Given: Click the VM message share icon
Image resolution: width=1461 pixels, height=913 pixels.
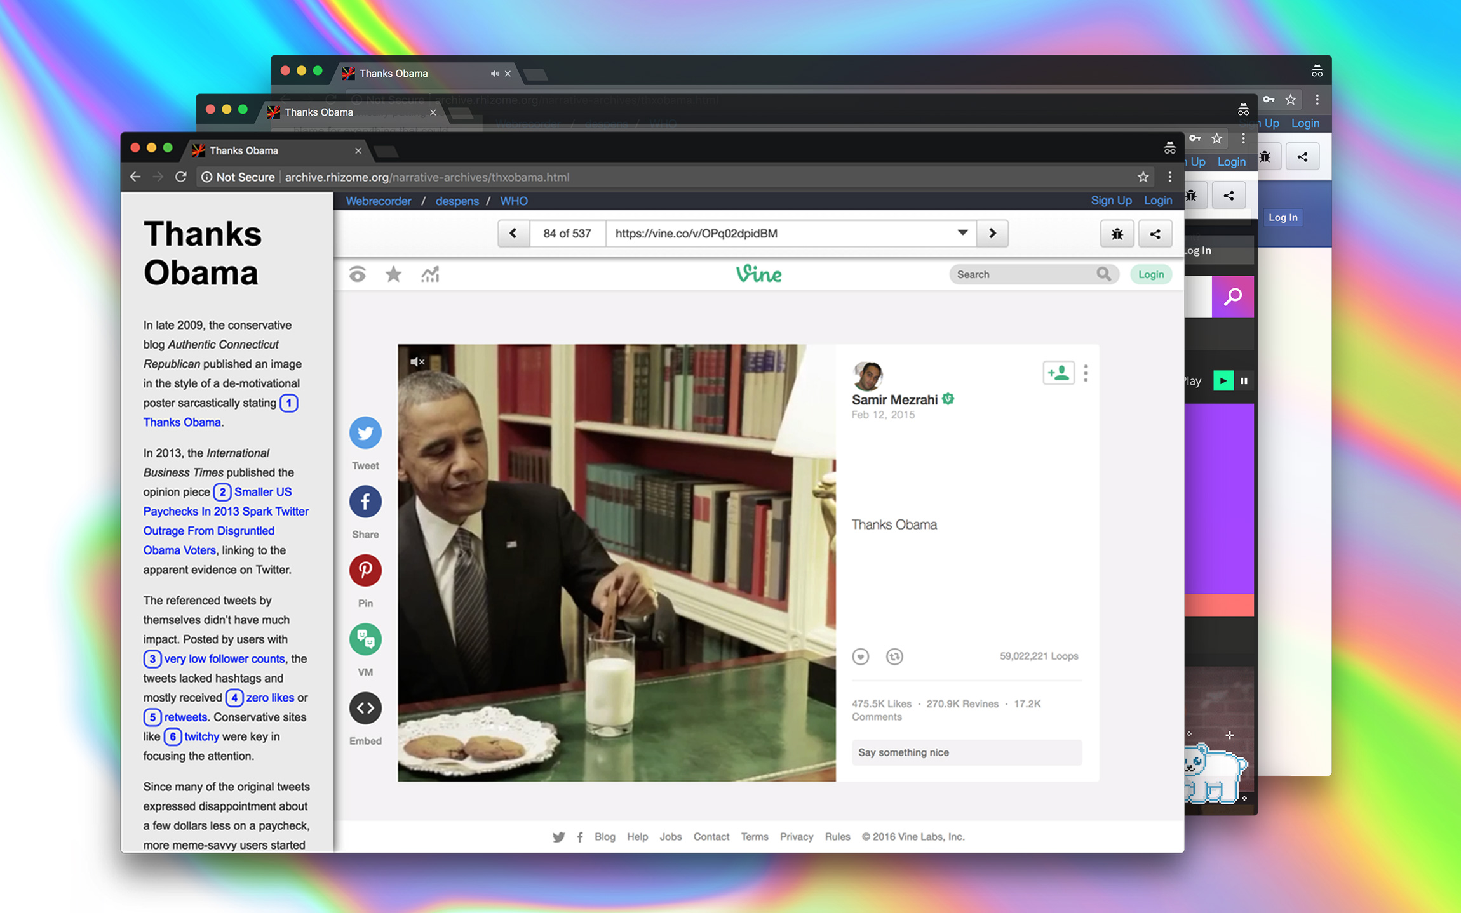Looking at the screenshot, I should (365, 639).
